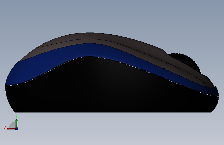Select the grey top shell of the mouse
This screenshot has height=145, width=224.
[114, 41]
